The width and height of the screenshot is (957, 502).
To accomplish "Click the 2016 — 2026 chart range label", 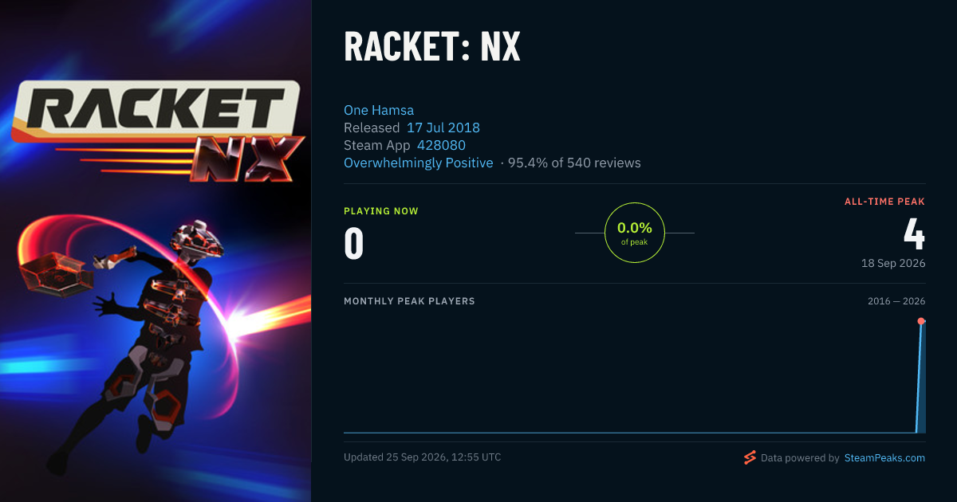I will [896, 301].
